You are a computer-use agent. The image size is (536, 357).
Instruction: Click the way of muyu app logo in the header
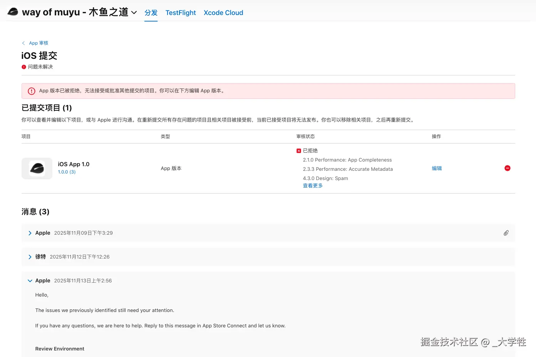13,12
